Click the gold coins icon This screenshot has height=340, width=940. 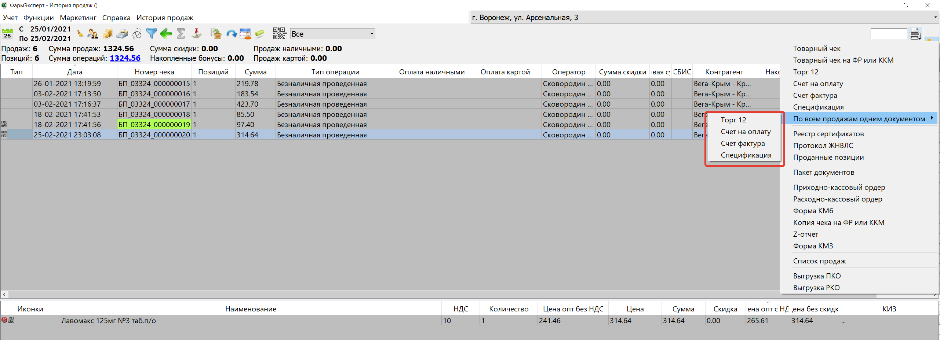point(108,34)
